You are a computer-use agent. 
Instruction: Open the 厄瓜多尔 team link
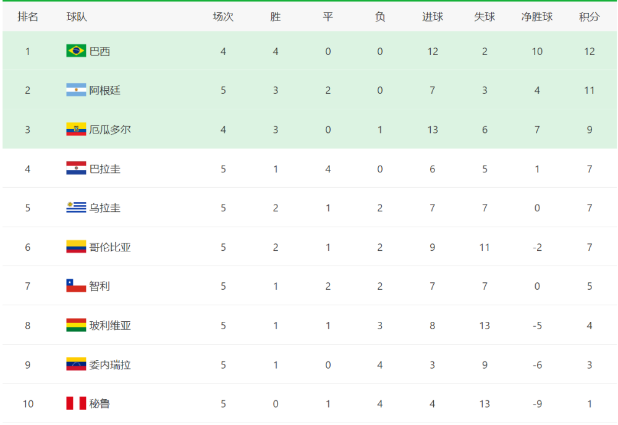[110, 130]
